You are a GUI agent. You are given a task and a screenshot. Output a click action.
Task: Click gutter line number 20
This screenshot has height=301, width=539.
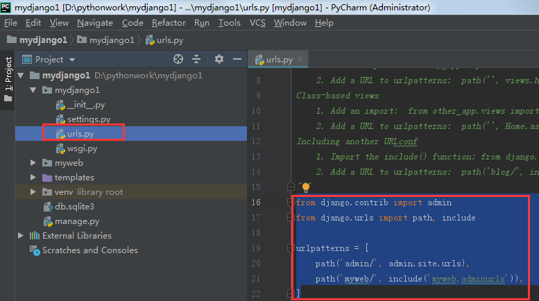pyautogui.click(x=256, y=264)
